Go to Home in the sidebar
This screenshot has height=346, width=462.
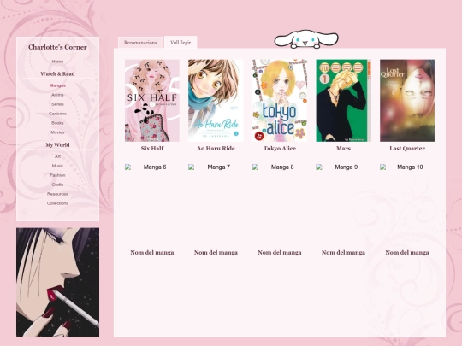point(57,62)
